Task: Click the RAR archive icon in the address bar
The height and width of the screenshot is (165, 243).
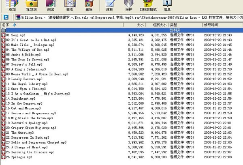Action: coord(18,17)
